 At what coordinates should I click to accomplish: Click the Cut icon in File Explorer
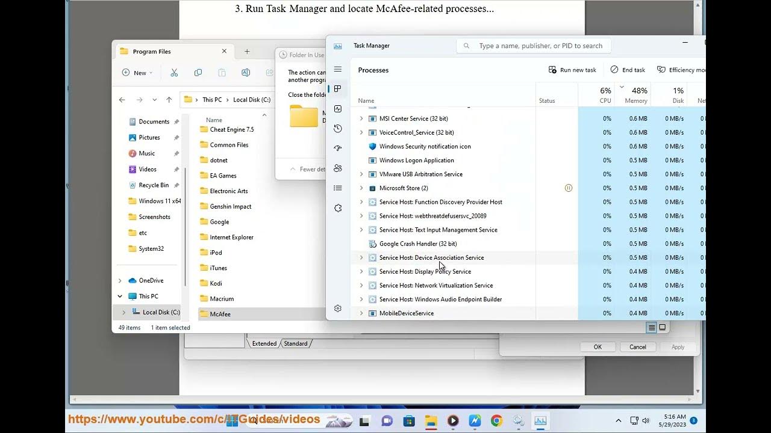[x=174, y=73]
